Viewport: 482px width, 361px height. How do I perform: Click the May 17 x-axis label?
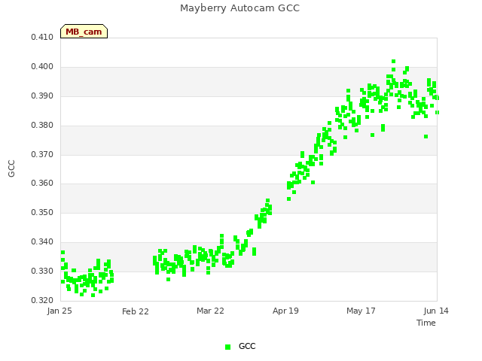pyautogui.click(x=361, y=311)
